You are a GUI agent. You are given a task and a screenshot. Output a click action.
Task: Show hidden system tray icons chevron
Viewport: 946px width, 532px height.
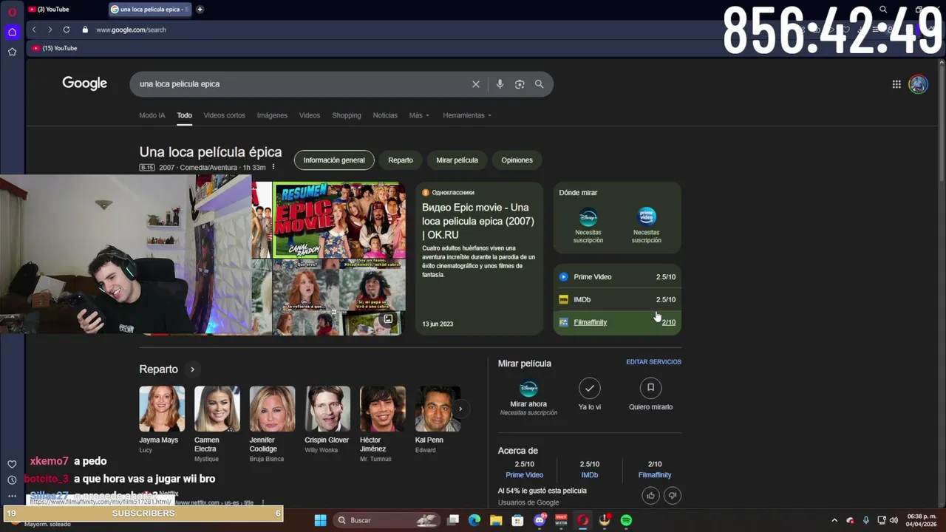coord(834,520)
